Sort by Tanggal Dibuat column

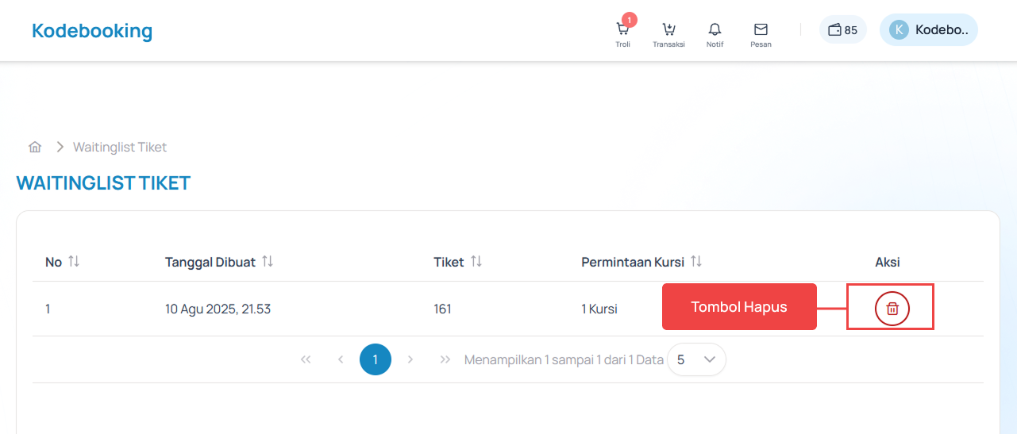pos(268,262)
